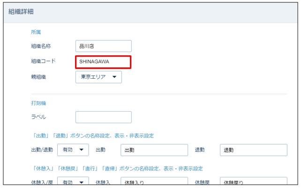The height and width of the screenshot is (188, 302).
Task: Click the 退勤 button name field
Action: click(253, 150)
